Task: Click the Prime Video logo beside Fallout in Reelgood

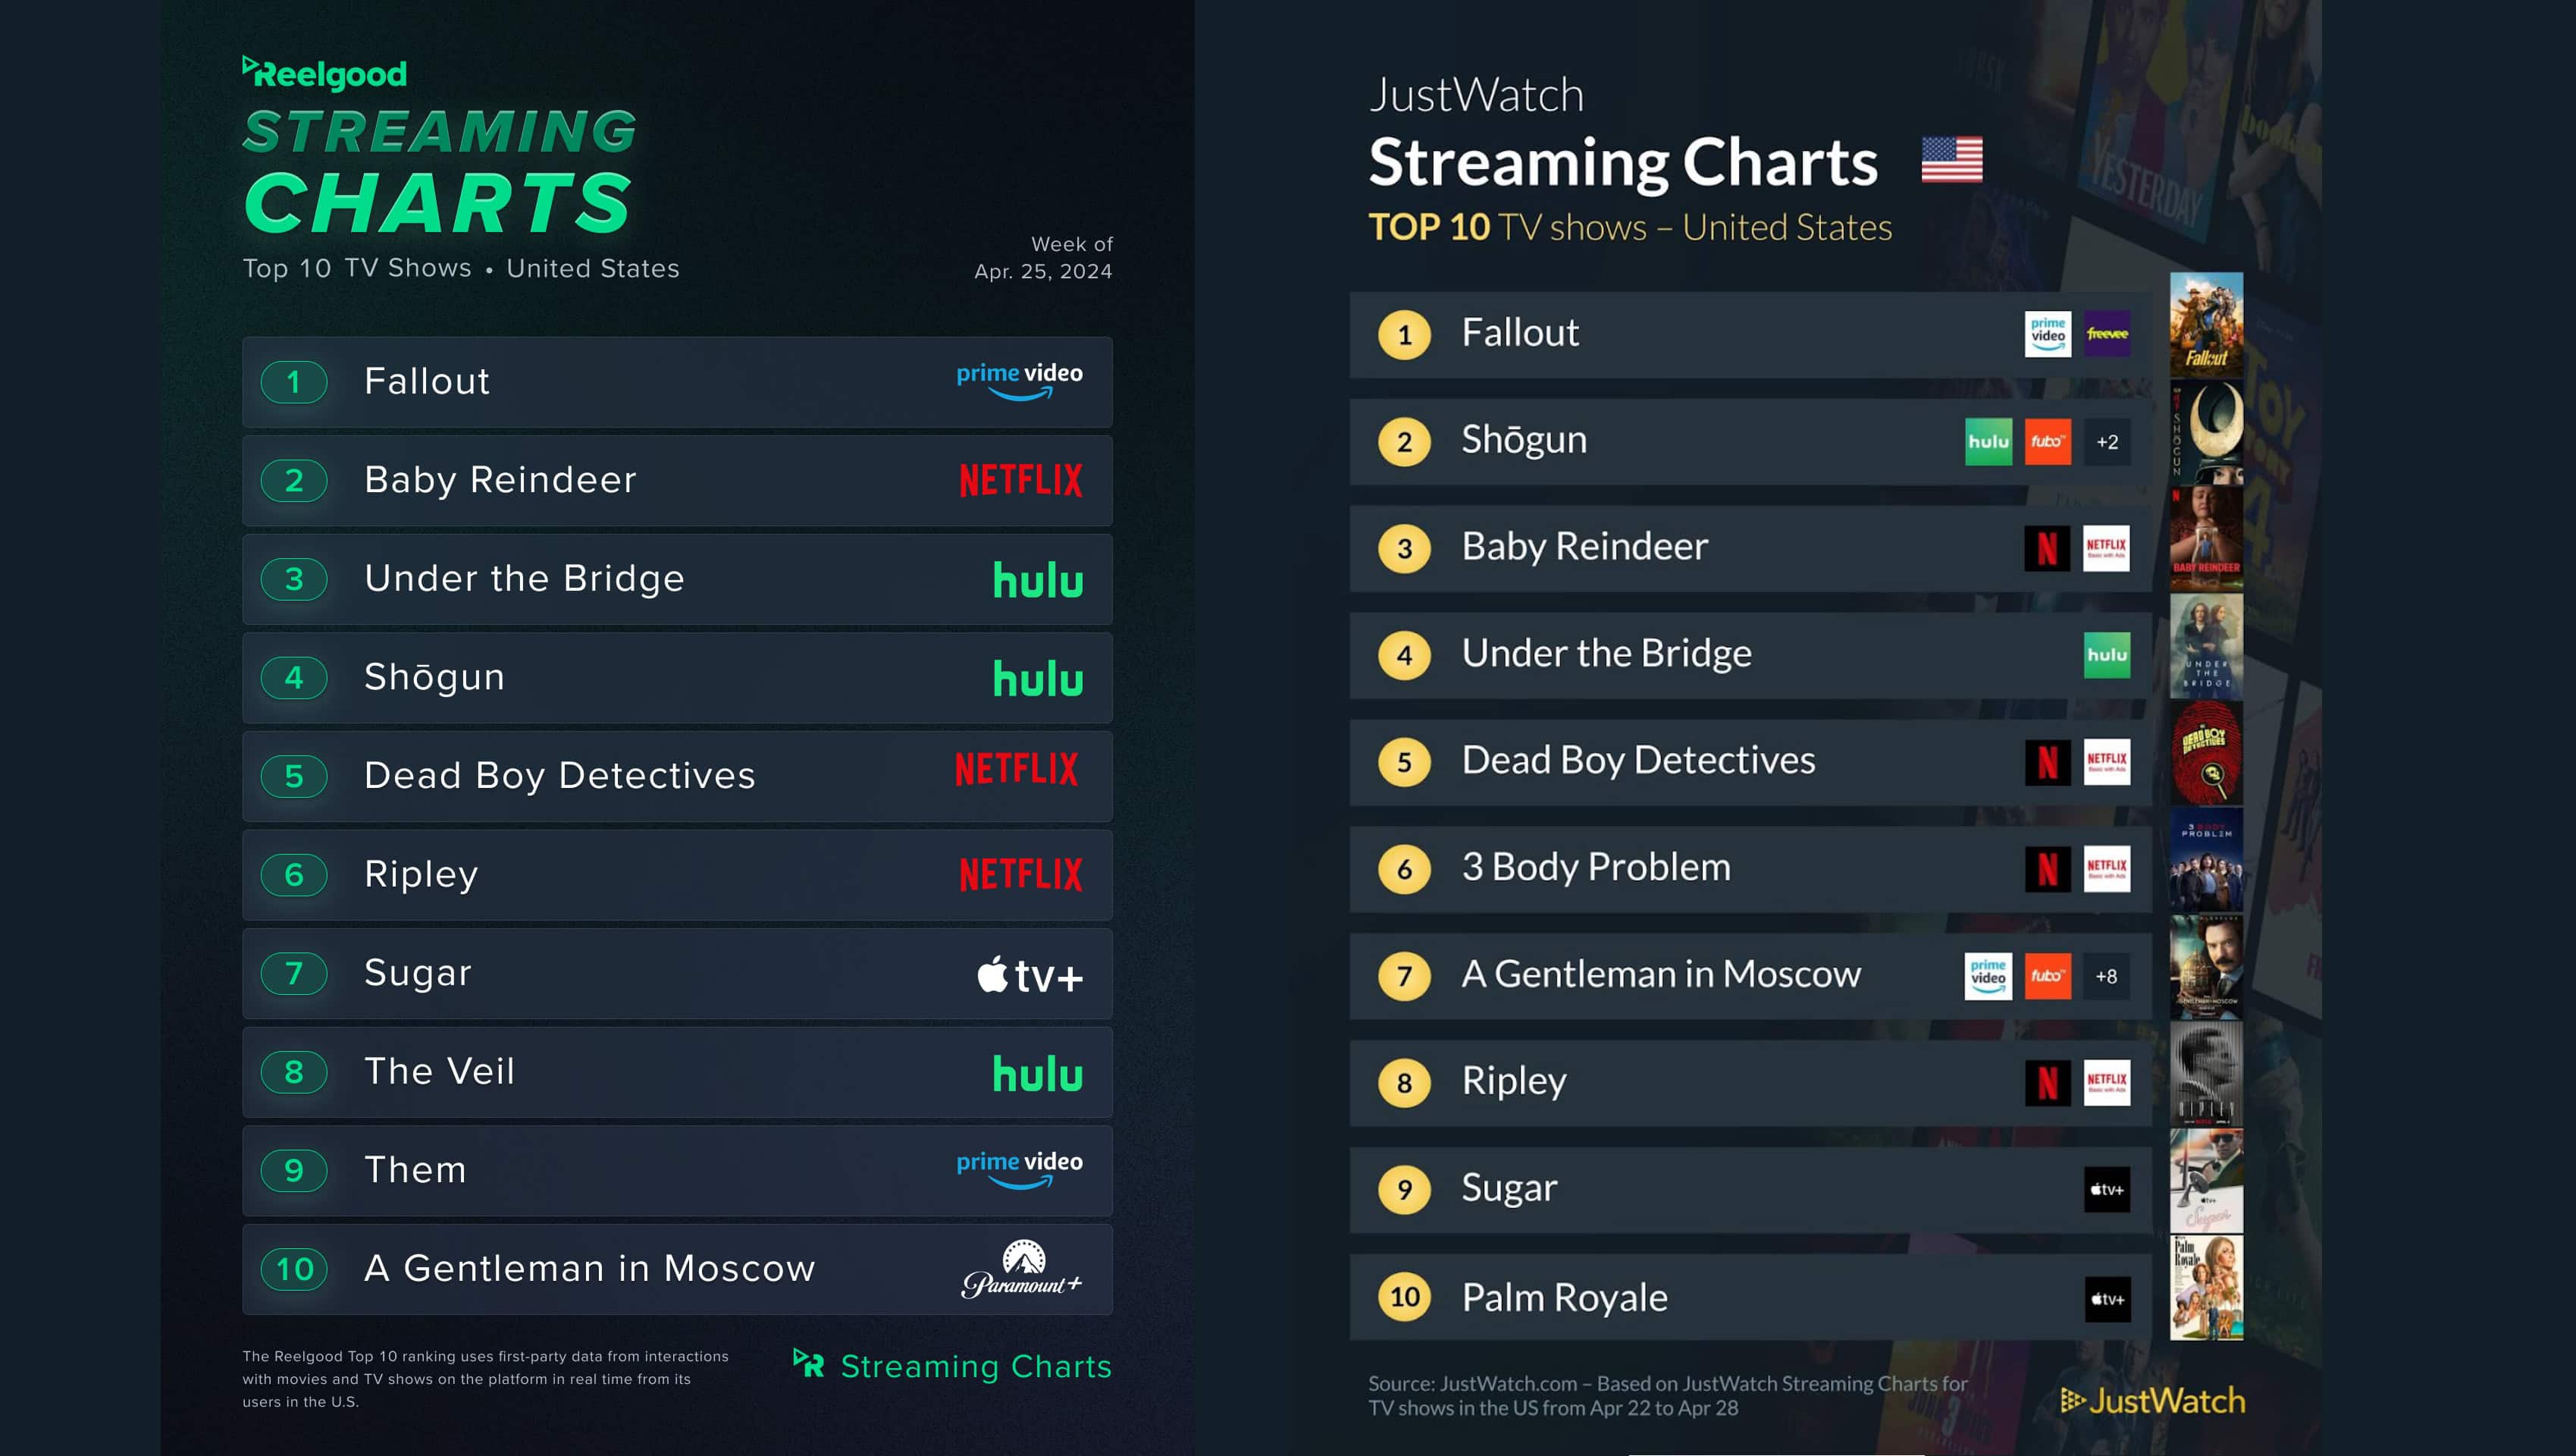Action: (x=1019, y=380)
